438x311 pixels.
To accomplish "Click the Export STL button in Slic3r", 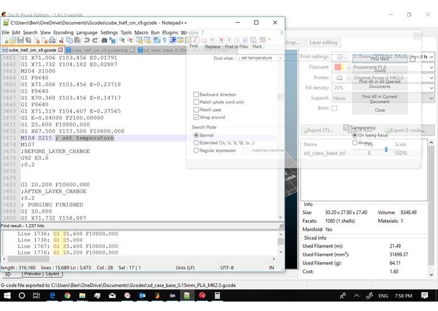I will [x=321, y=130].
